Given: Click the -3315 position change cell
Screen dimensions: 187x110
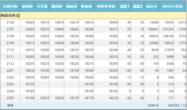Looking at the screenshot, I should 182,23.
